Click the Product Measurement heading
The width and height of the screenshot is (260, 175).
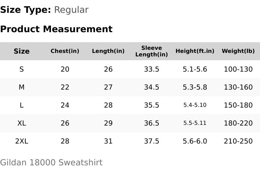(57, 29)
